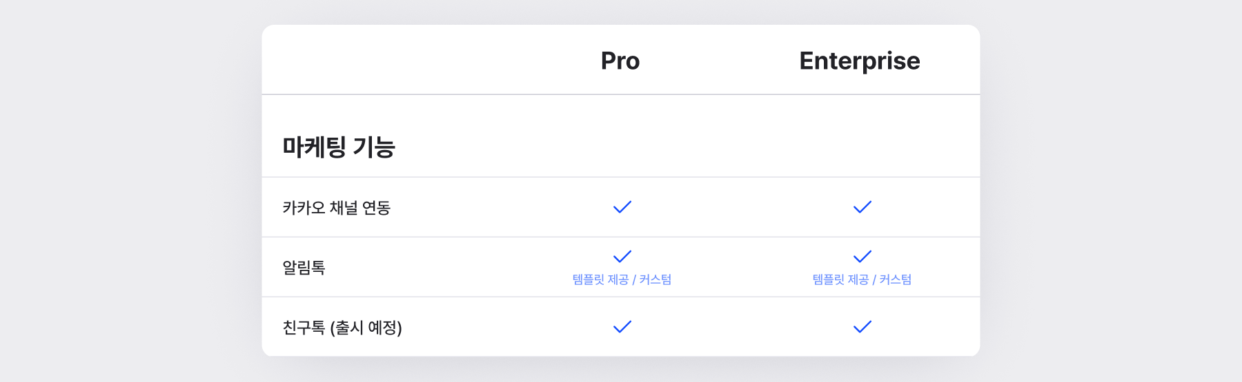Click the 마케팅 기능 section heading

[x=339, y=147]
